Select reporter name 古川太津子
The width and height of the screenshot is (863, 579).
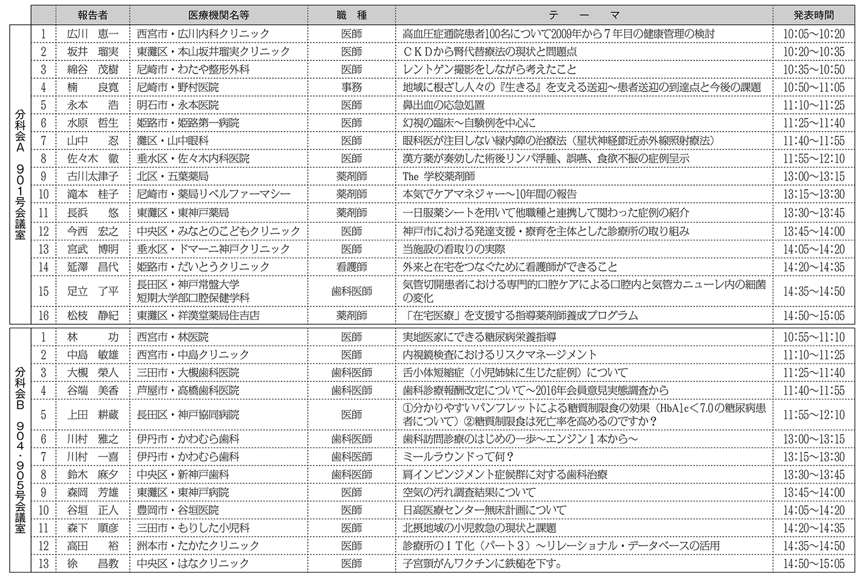point(93,177)
